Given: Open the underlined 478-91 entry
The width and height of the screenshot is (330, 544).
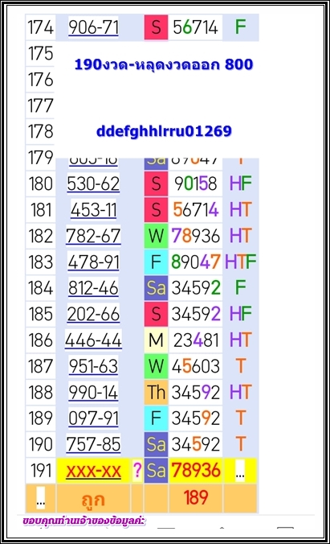Looking at the screenshot, I should tap(93, 262).
